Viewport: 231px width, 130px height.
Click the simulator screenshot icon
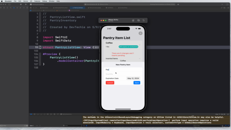[x=139, y=20]
